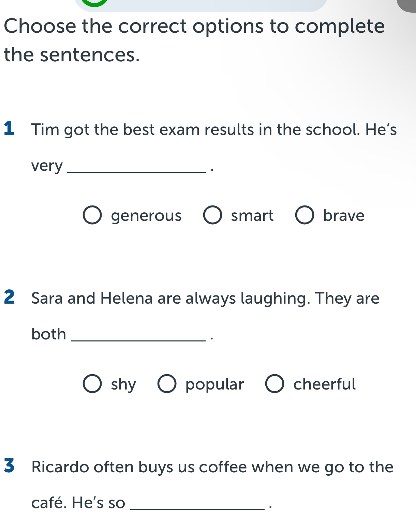
Task: Select the 'popular' option for question 2
Action: 167,384
